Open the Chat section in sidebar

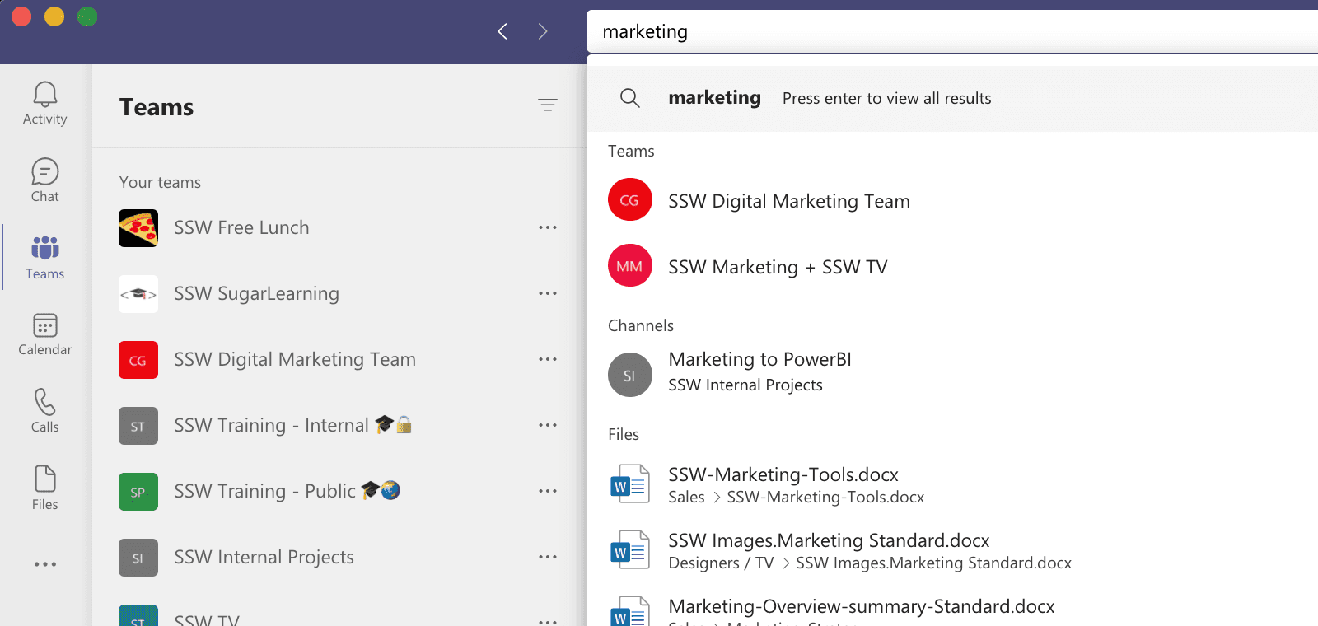coord(44,180)
